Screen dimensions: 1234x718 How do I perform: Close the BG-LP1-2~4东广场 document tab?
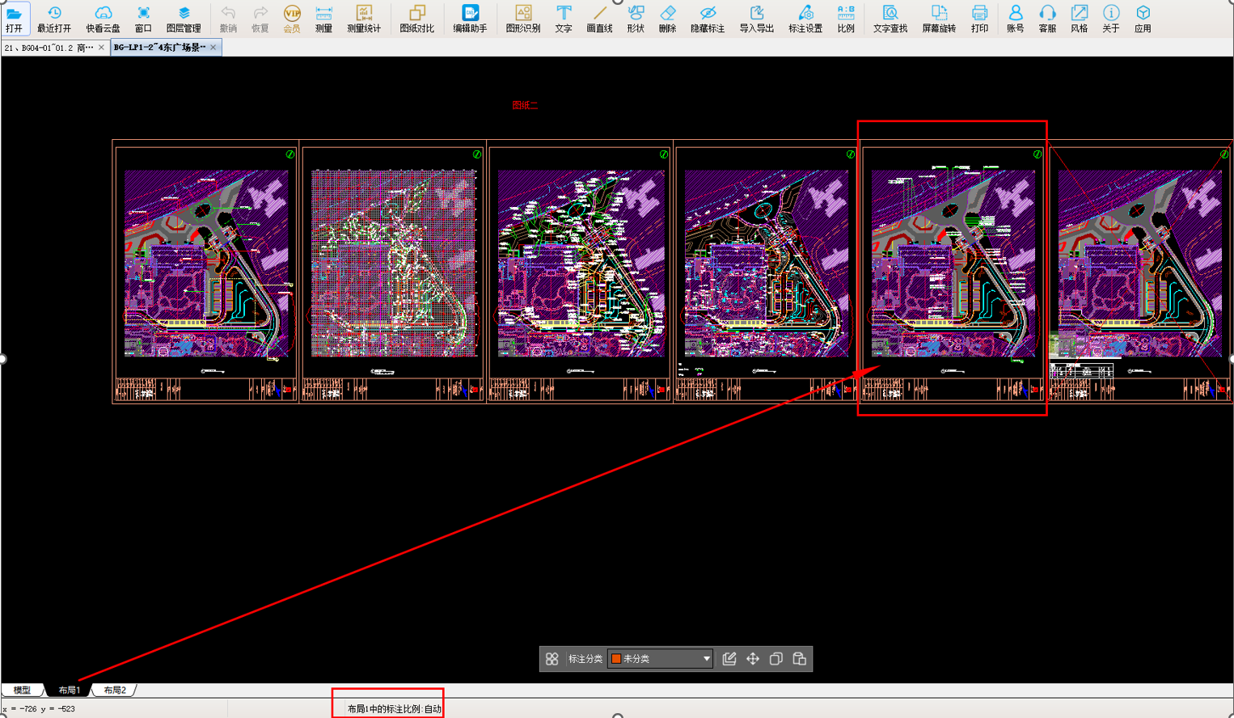pyautogui.click(x=213, y=48)
